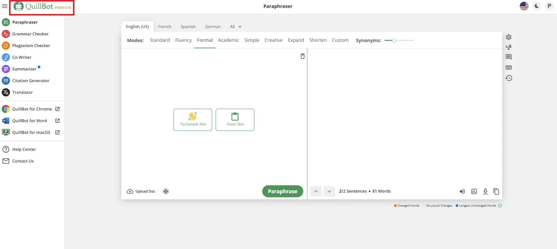Screen dimensions: 557x249
Task: Go to next sentence with down arrow
Action: [329, 191]
